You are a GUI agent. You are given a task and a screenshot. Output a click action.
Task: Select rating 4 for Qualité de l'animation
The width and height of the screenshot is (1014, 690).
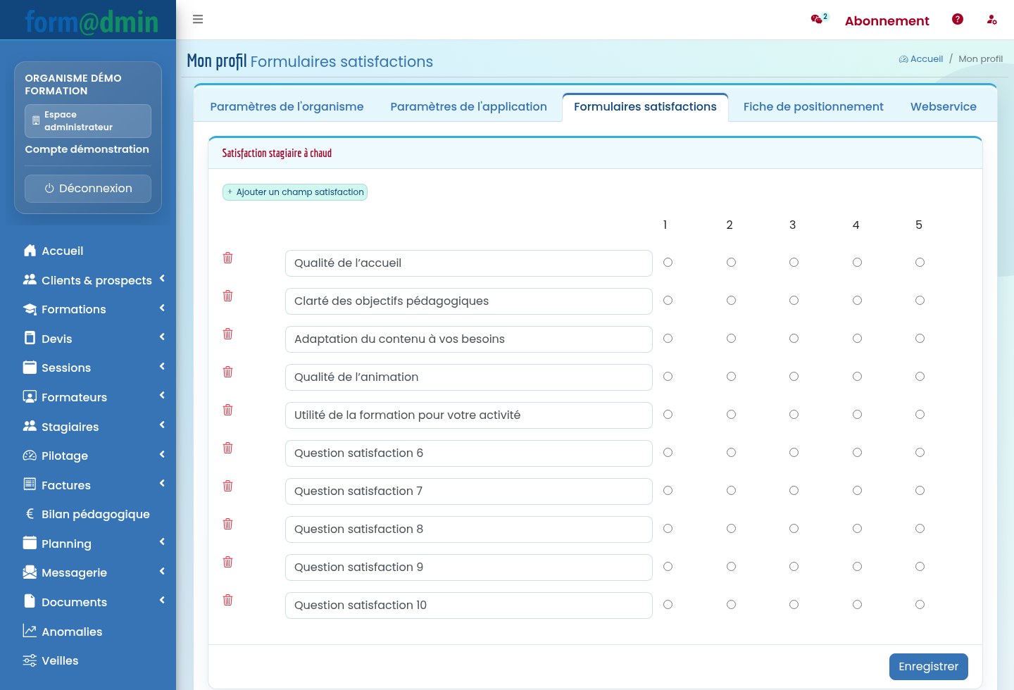[x=857, y=377]
